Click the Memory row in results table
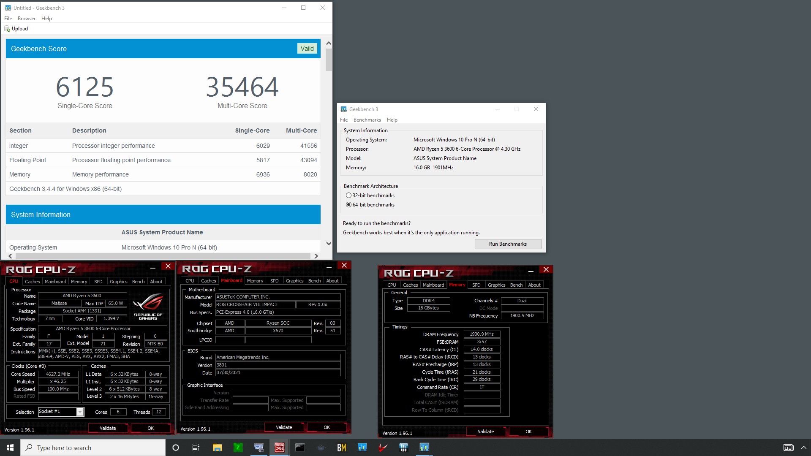This screenshot has width=811, height=456. (163, 174)
